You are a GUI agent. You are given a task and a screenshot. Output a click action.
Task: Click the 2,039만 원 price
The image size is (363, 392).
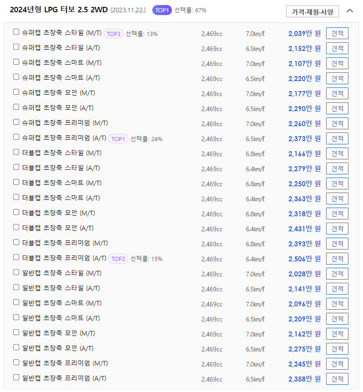(304, 33)
